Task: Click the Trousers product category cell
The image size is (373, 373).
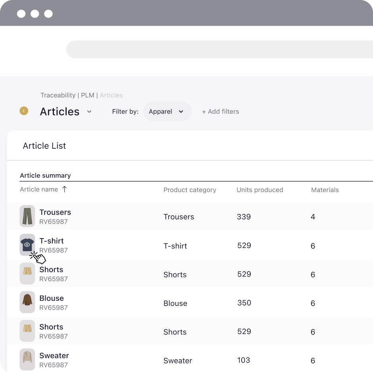Action: tap(179, 217)
